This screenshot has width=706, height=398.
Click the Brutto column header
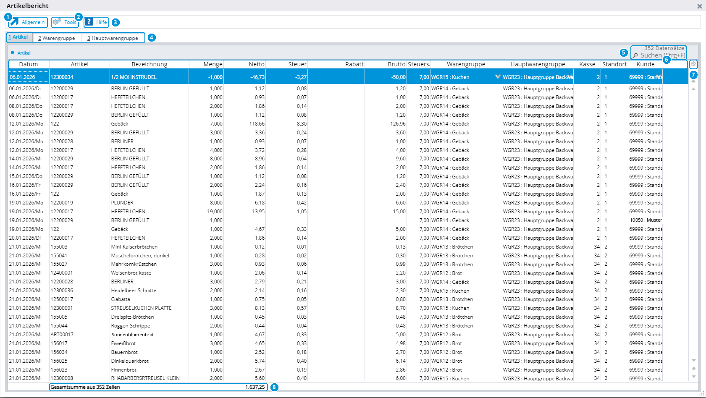pyautogui.click(x=386, y=64)
